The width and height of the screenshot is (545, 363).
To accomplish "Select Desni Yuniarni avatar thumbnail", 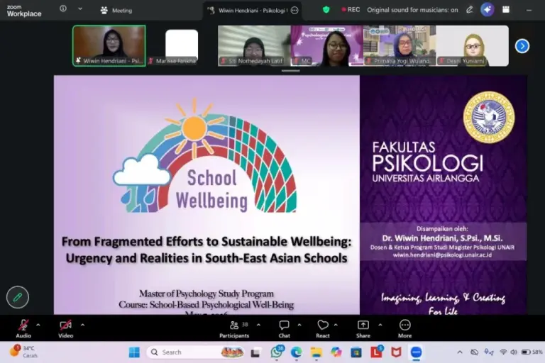I will (473, 45).
